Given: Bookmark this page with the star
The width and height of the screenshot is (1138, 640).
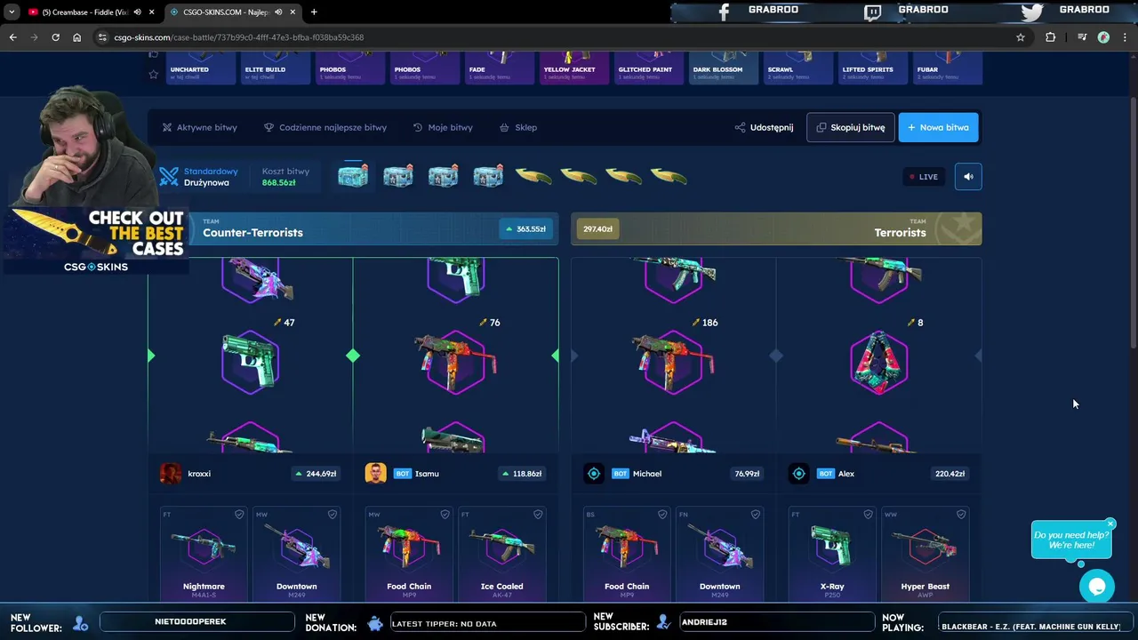Looking at the screenshot, I should tap(1020, 37).
